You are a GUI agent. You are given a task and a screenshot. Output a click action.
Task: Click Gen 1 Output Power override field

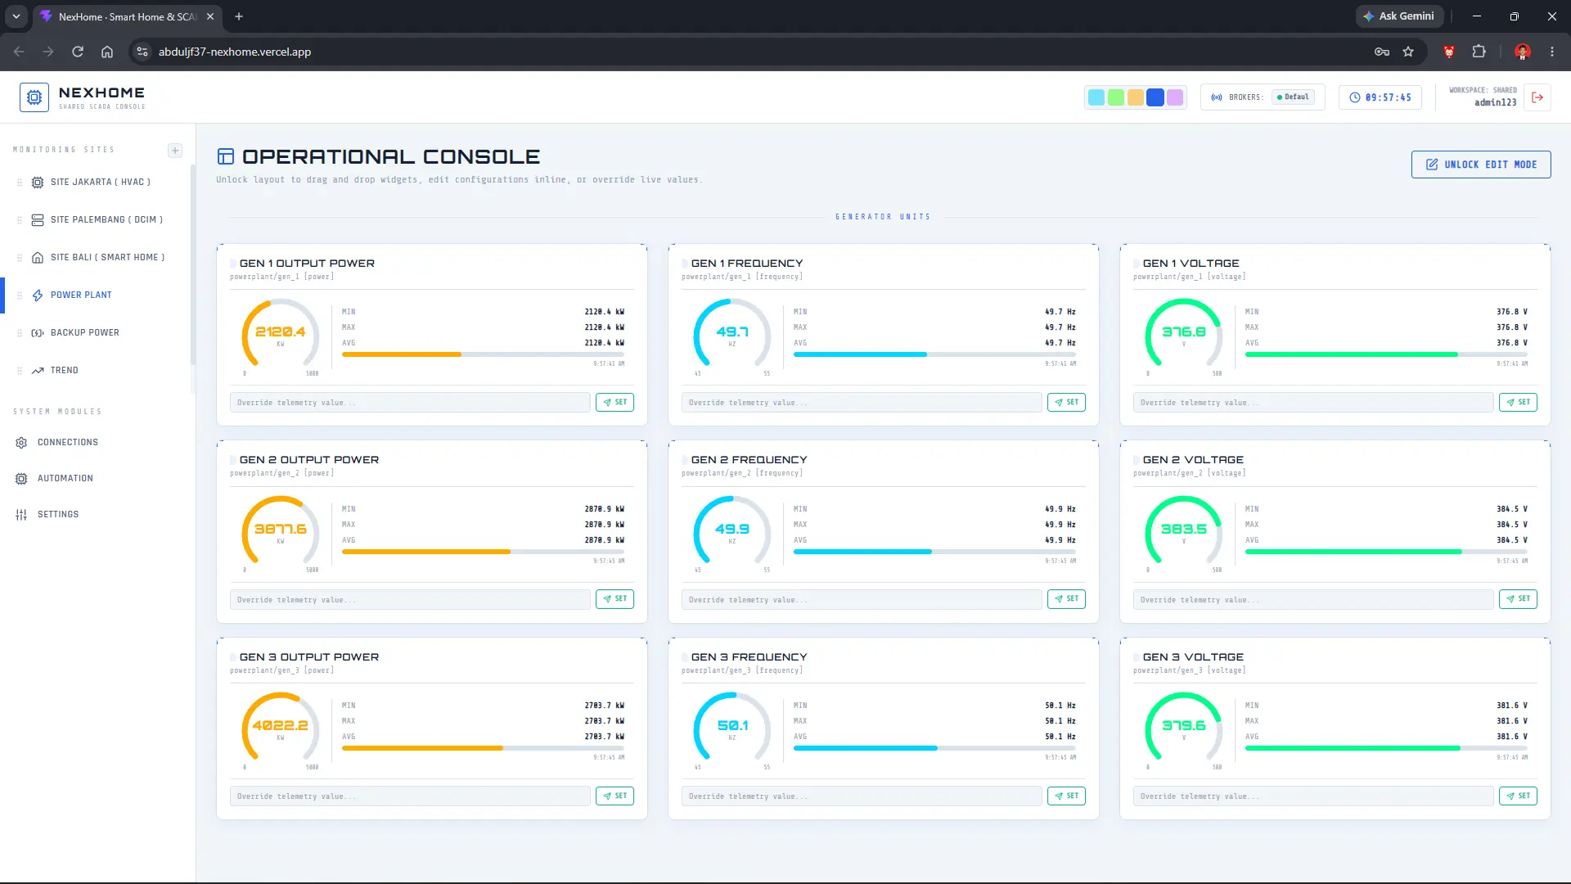click(x=410, y=403)
